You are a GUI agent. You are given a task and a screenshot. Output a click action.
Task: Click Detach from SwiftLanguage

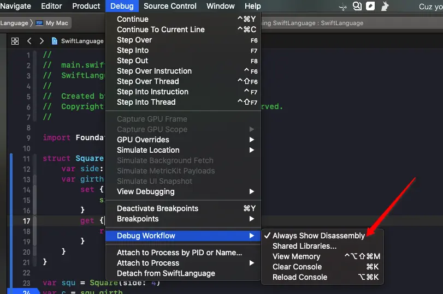(x=166, y=273)
